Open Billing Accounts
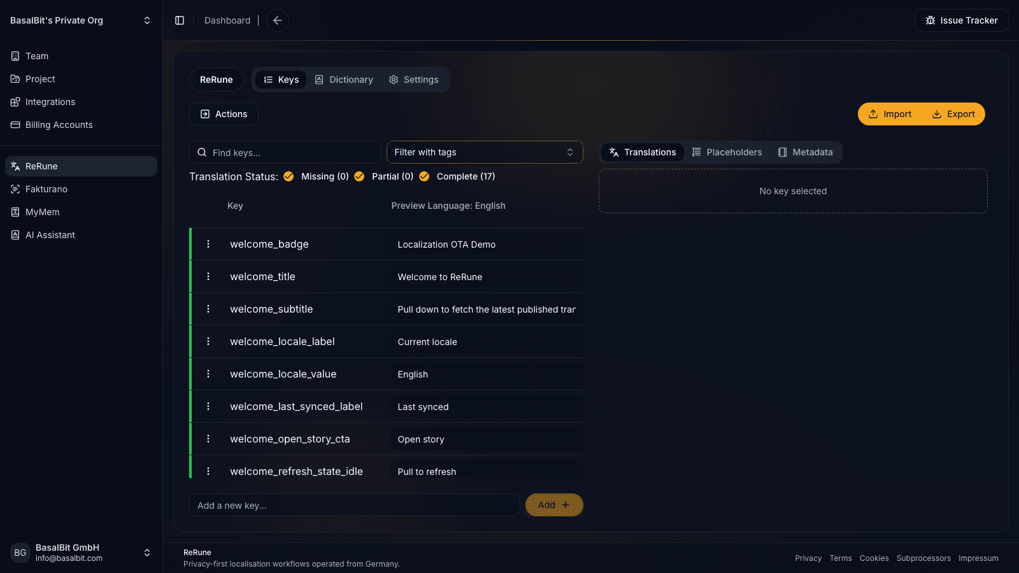 [81, 125]
